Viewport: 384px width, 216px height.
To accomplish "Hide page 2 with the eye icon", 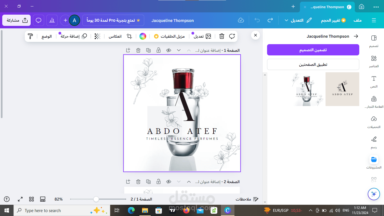I will pyautogui.click(x=169, y=182).
